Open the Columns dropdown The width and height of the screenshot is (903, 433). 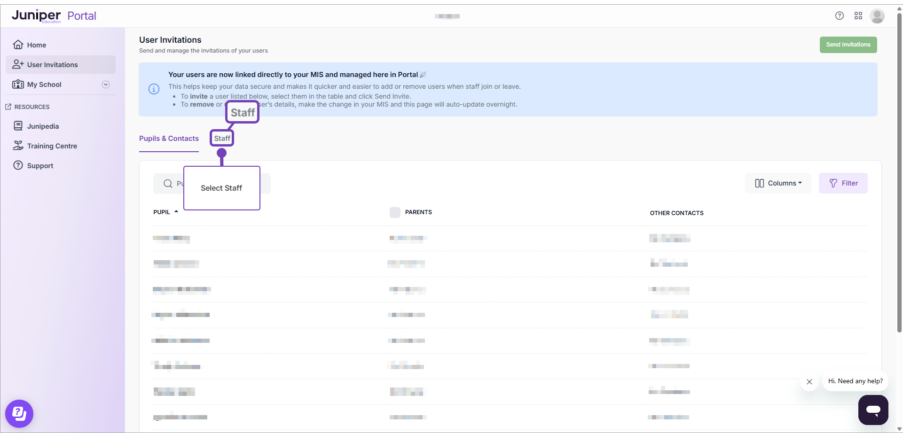click(778, 183)
